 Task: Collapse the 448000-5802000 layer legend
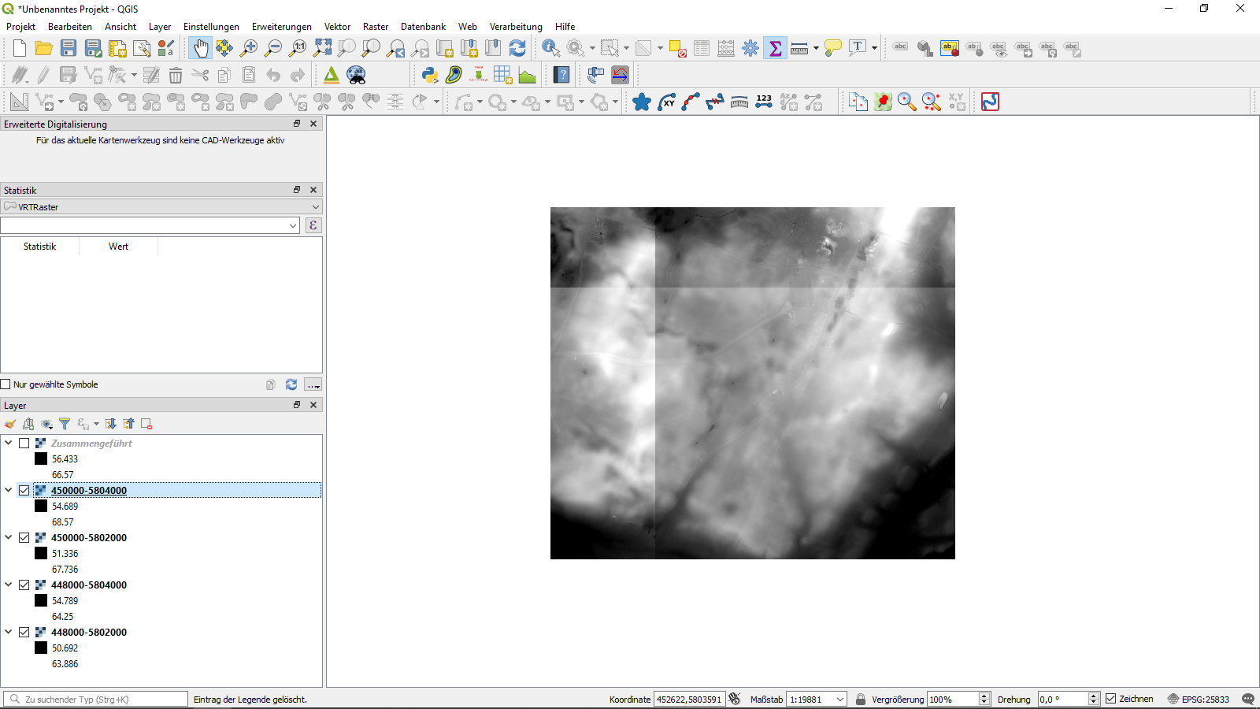[9, 632]
